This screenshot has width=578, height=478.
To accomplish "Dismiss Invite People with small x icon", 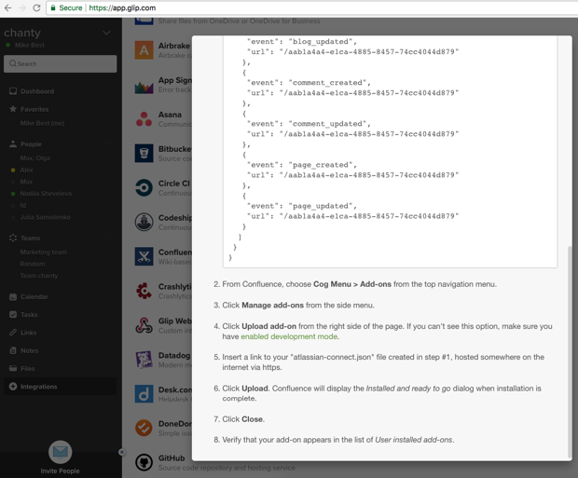I will click(x=121, y=452).
